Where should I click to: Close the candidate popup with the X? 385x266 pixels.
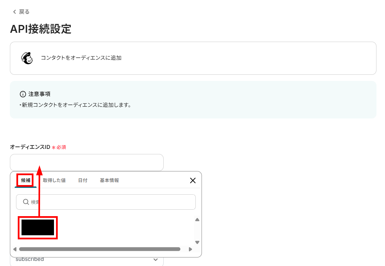click(x=193, y=181)
